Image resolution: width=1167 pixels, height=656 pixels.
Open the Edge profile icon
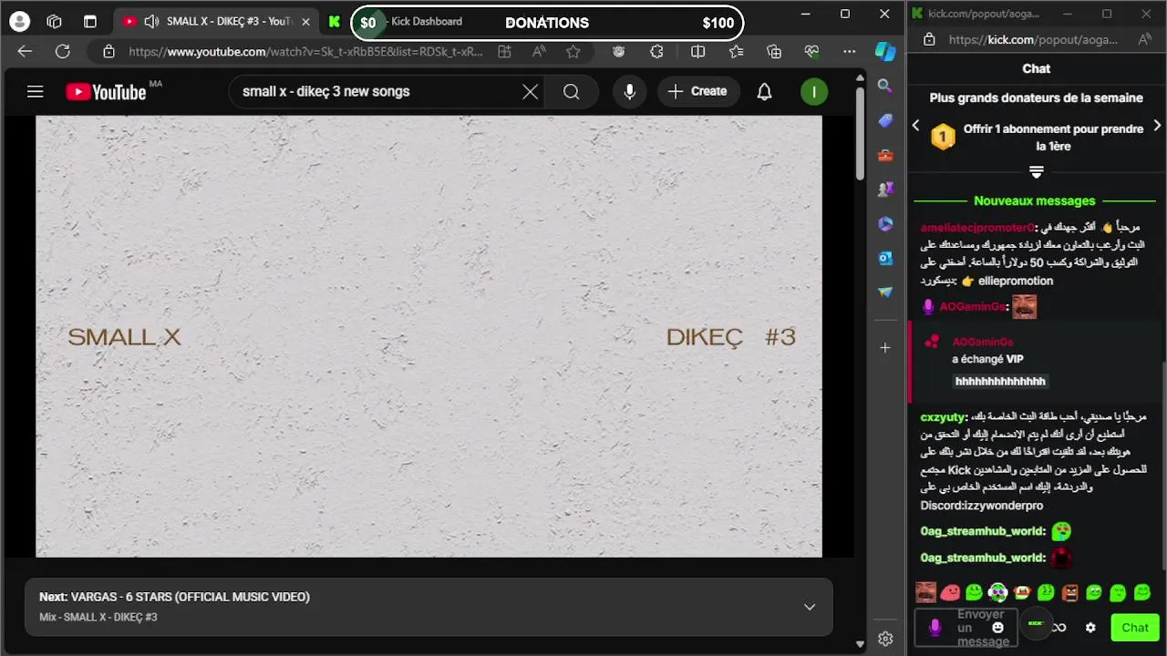click(x=18, y=21)
